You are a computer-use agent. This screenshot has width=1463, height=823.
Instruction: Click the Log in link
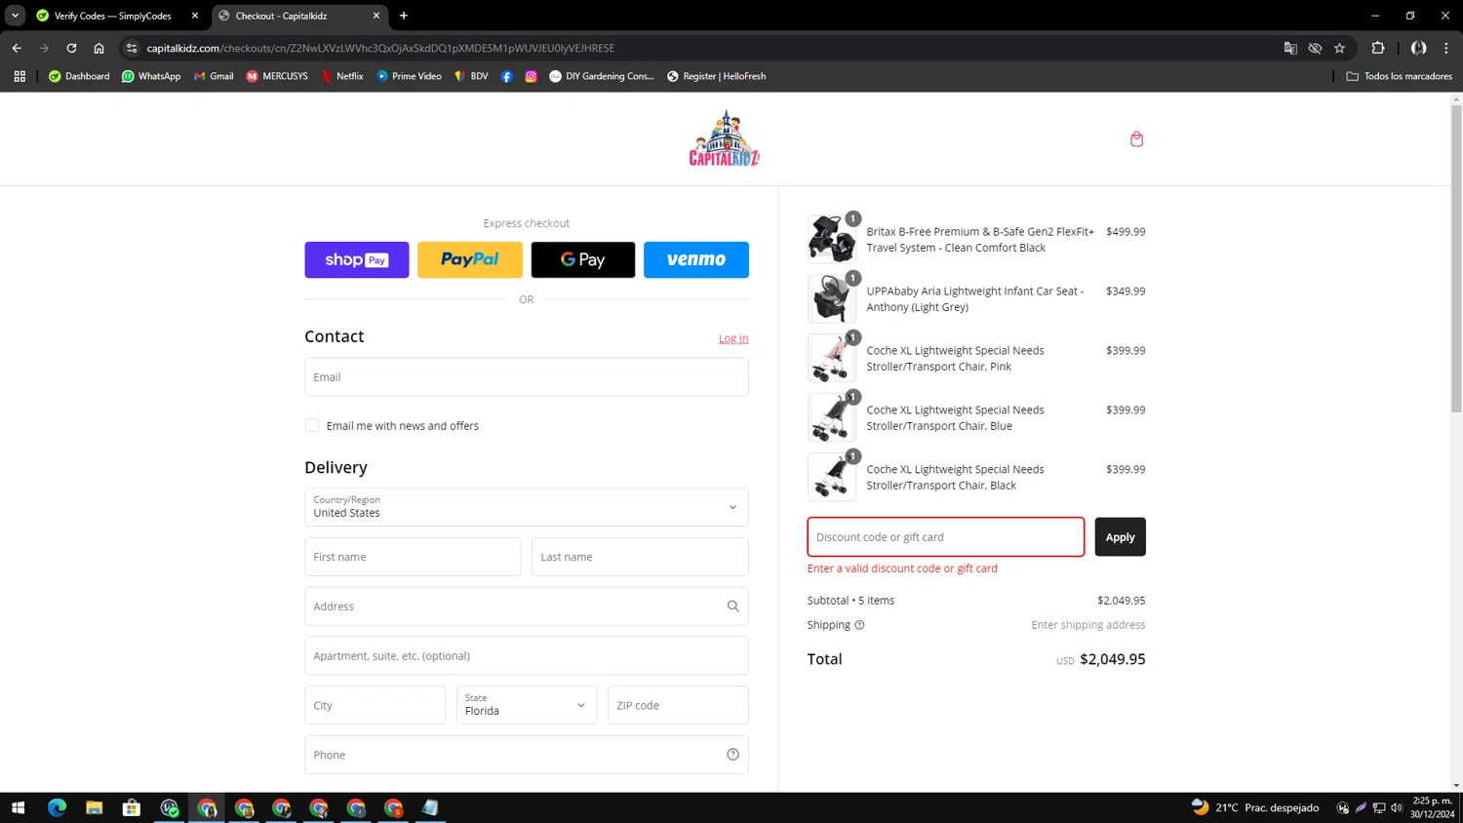[733, 338]
